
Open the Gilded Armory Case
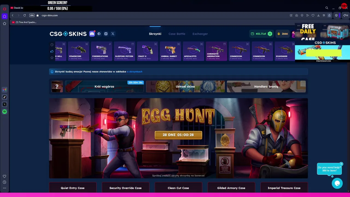(x=231, y=188)
